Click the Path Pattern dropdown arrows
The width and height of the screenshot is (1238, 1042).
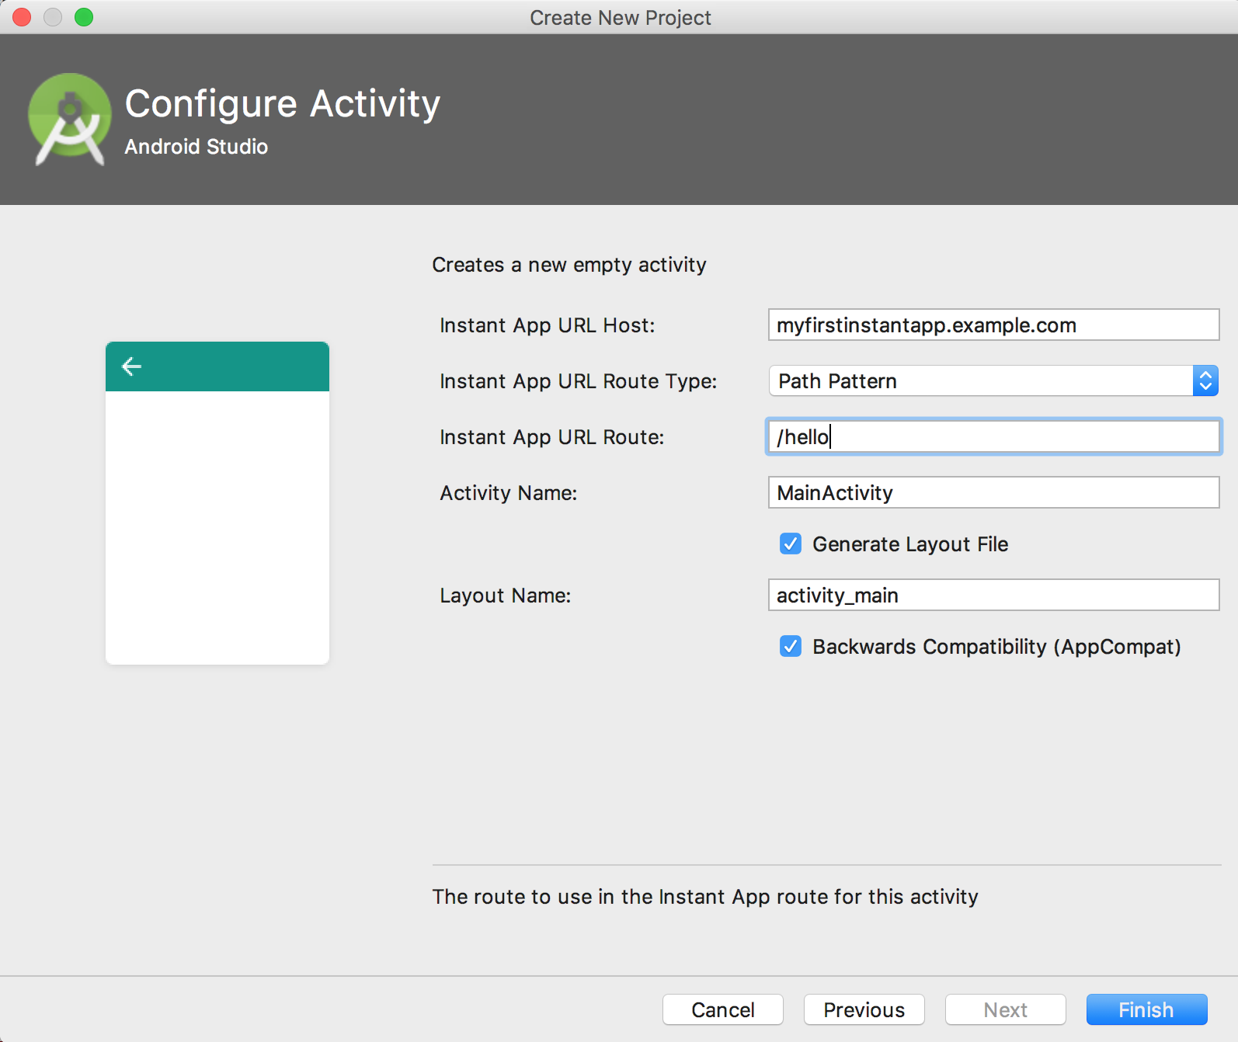coord(1205,380)
